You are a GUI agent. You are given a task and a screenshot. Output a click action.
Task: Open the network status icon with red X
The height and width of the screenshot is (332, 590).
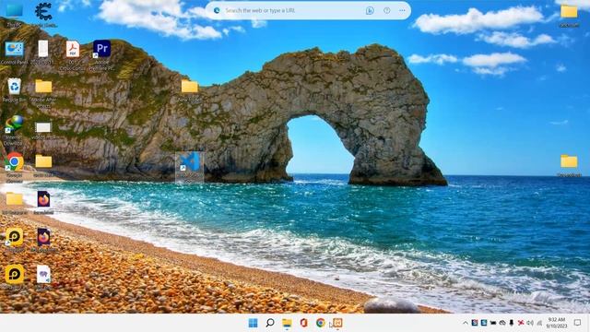point(521,323)
